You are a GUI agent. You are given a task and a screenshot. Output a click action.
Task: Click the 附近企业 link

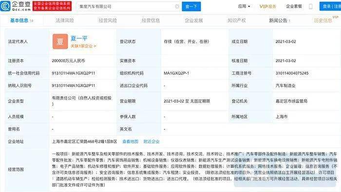point(152,141)
